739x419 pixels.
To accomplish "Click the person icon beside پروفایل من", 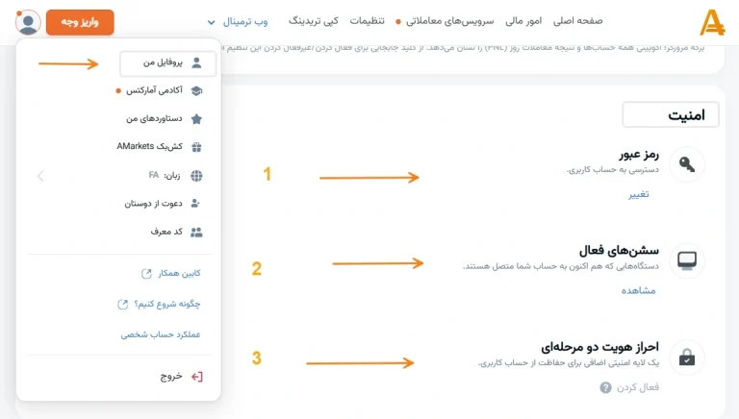I will 196,62.
